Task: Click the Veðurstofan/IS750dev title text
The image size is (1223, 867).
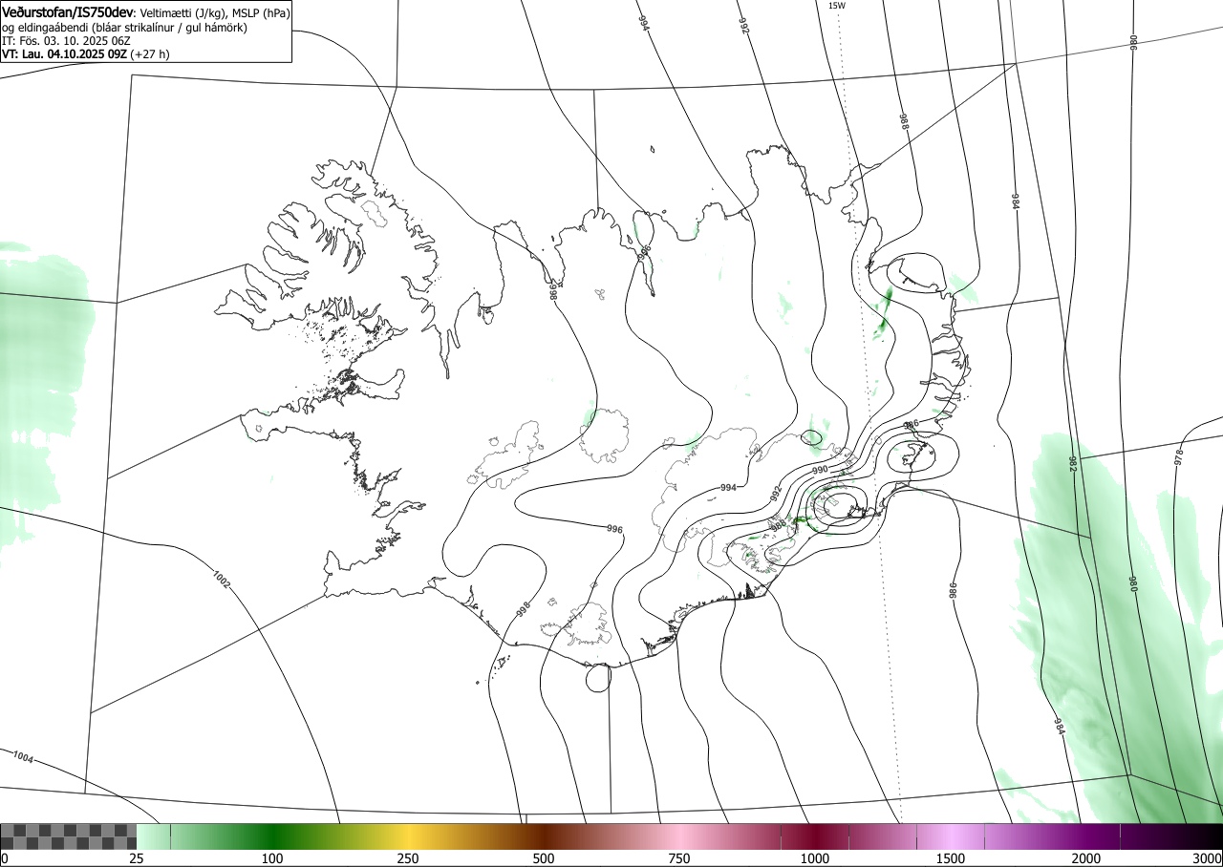Action: (x=68, y=13)
